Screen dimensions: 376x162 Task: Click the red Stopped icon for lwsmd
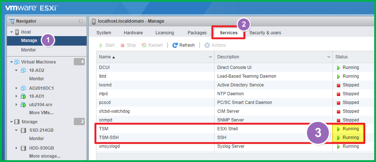pyautogui.click(x=339, y=85)
